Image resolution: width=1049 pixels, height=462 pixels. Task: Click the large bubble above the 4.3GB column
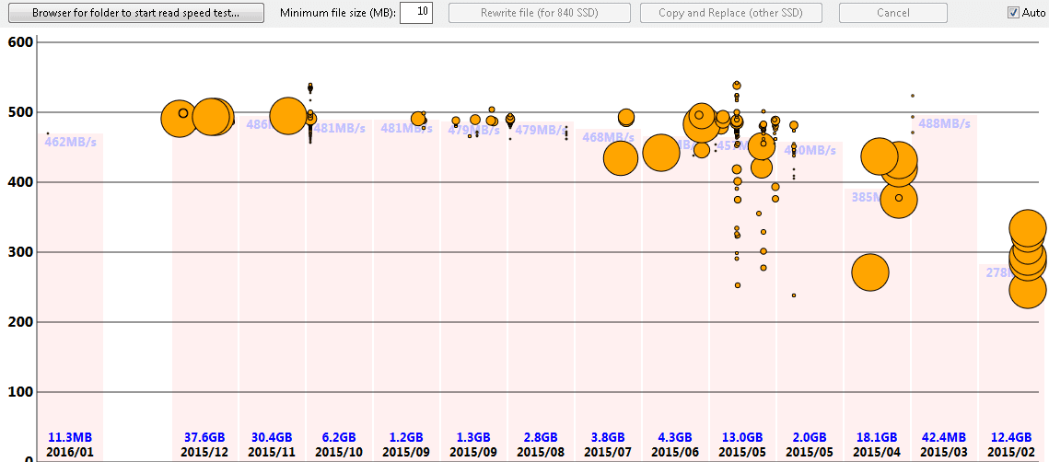pyautogui.click(x=661, y=153)
